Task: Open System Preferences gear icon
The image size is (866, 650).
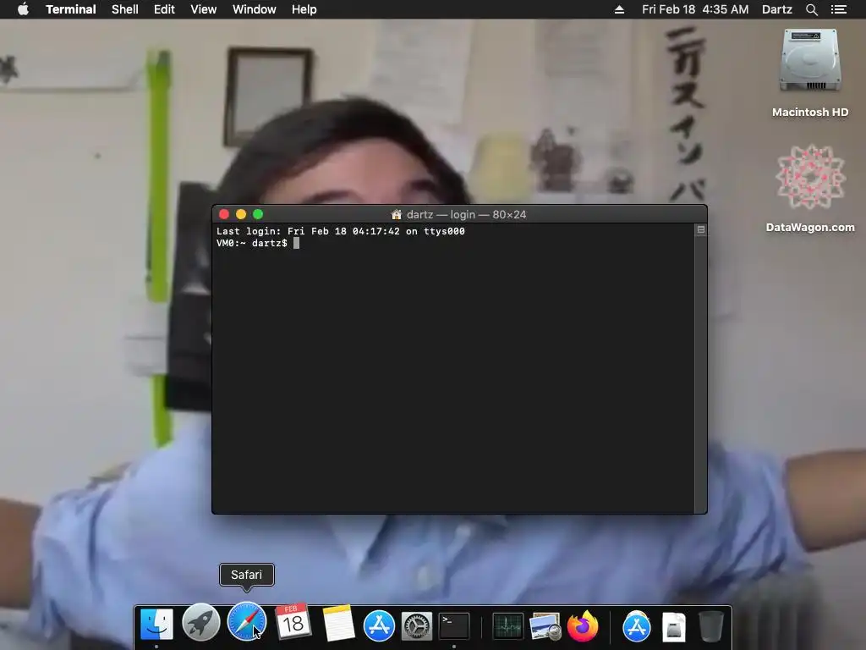Action: 416,626
